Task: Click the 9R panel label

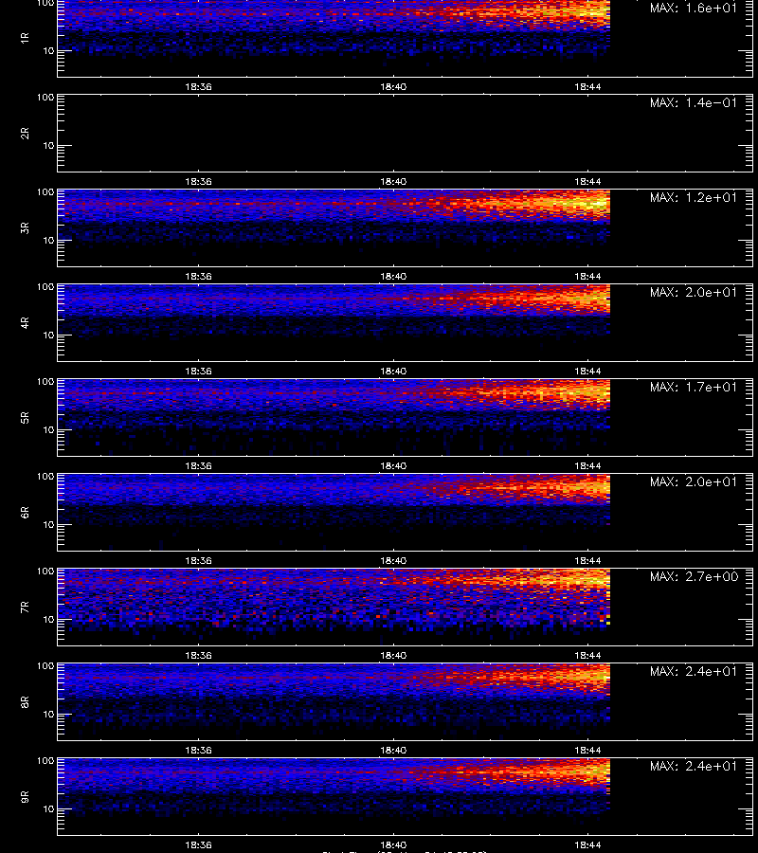Action: pos(25,796)
